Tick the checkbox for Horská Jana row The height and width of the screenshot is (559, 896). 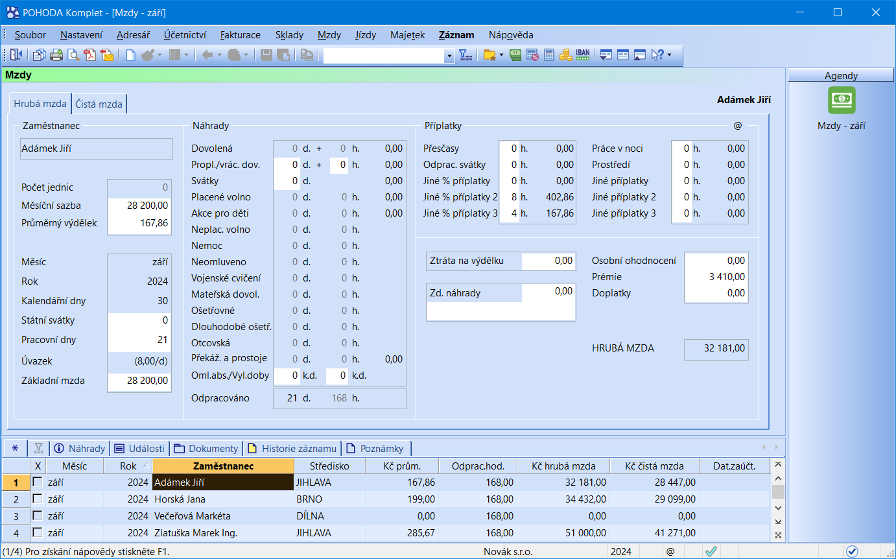click(38, 499)
